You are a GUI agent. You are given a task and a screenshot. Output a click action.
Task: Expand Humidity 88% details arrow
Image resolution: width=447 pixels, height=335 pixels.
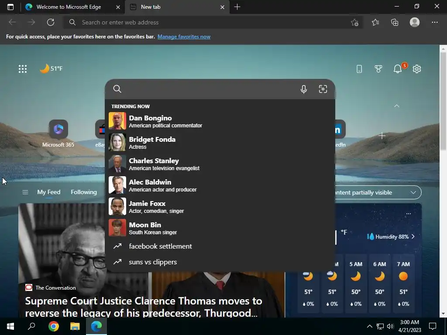point(413,237)
